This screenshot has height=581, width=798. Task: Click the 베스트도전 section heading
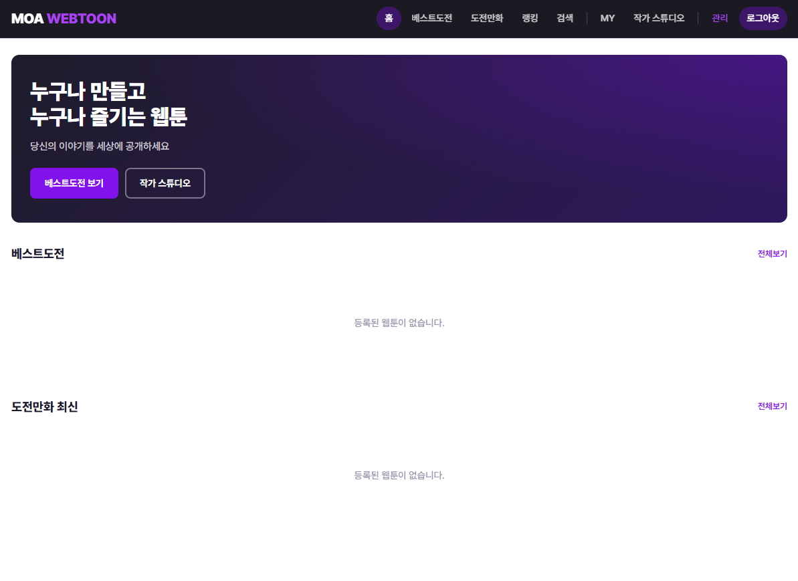pyautogui.click(x=37, y=253)
